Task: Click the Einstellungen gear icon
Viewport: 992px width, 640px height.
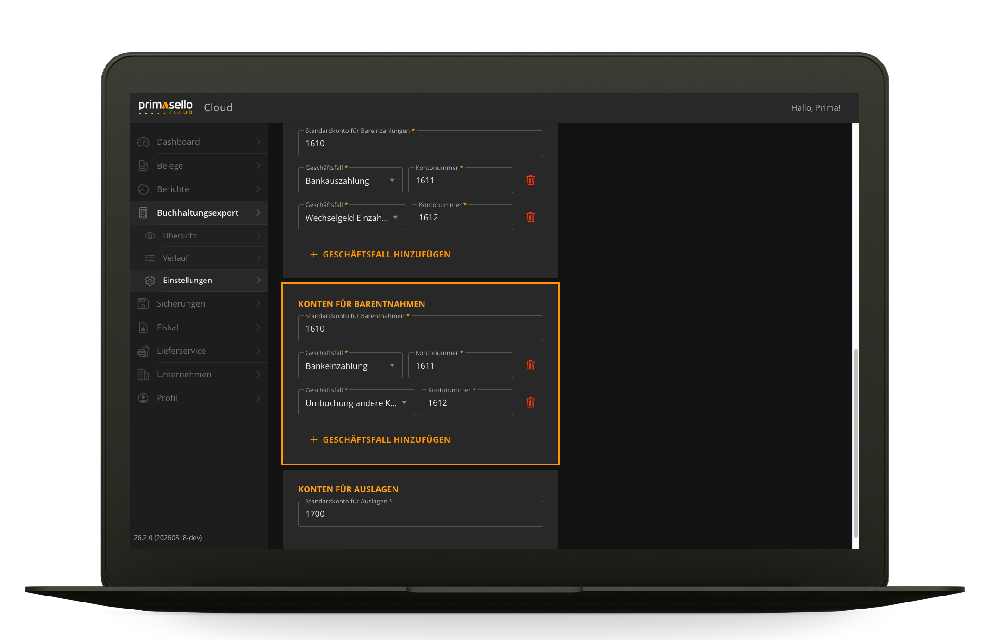Action: 150,280
